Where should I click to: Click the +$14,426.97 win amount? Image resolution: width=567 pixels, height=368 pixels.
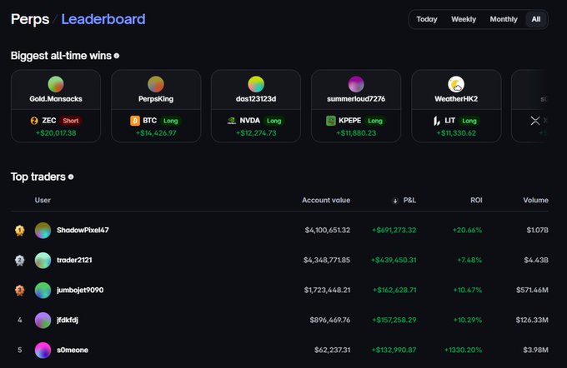click(x=156, y=133)
